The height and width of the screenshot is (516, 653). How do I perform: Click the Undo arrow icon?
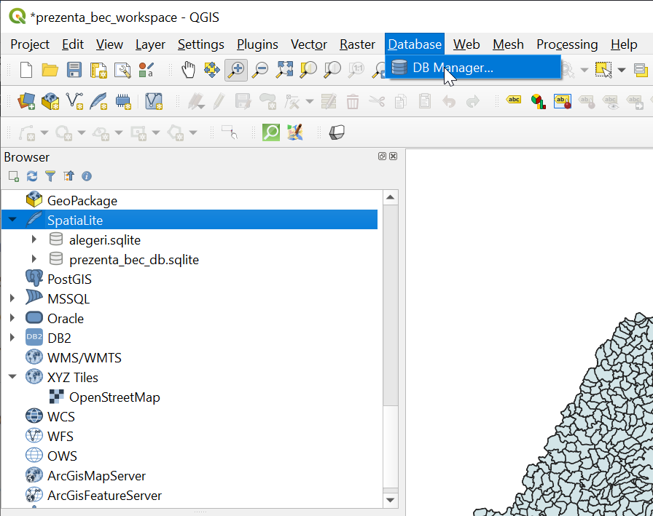click(449, 101)
